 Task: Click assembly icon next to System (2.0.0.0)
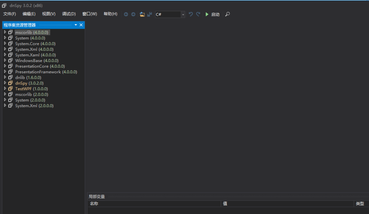10,100
